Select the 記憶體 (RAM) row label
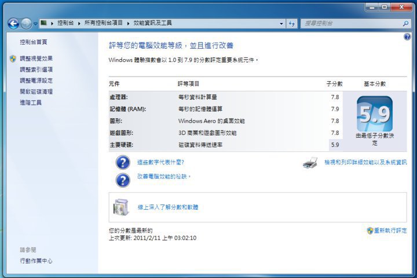417x278 pixels. point(127,109)
